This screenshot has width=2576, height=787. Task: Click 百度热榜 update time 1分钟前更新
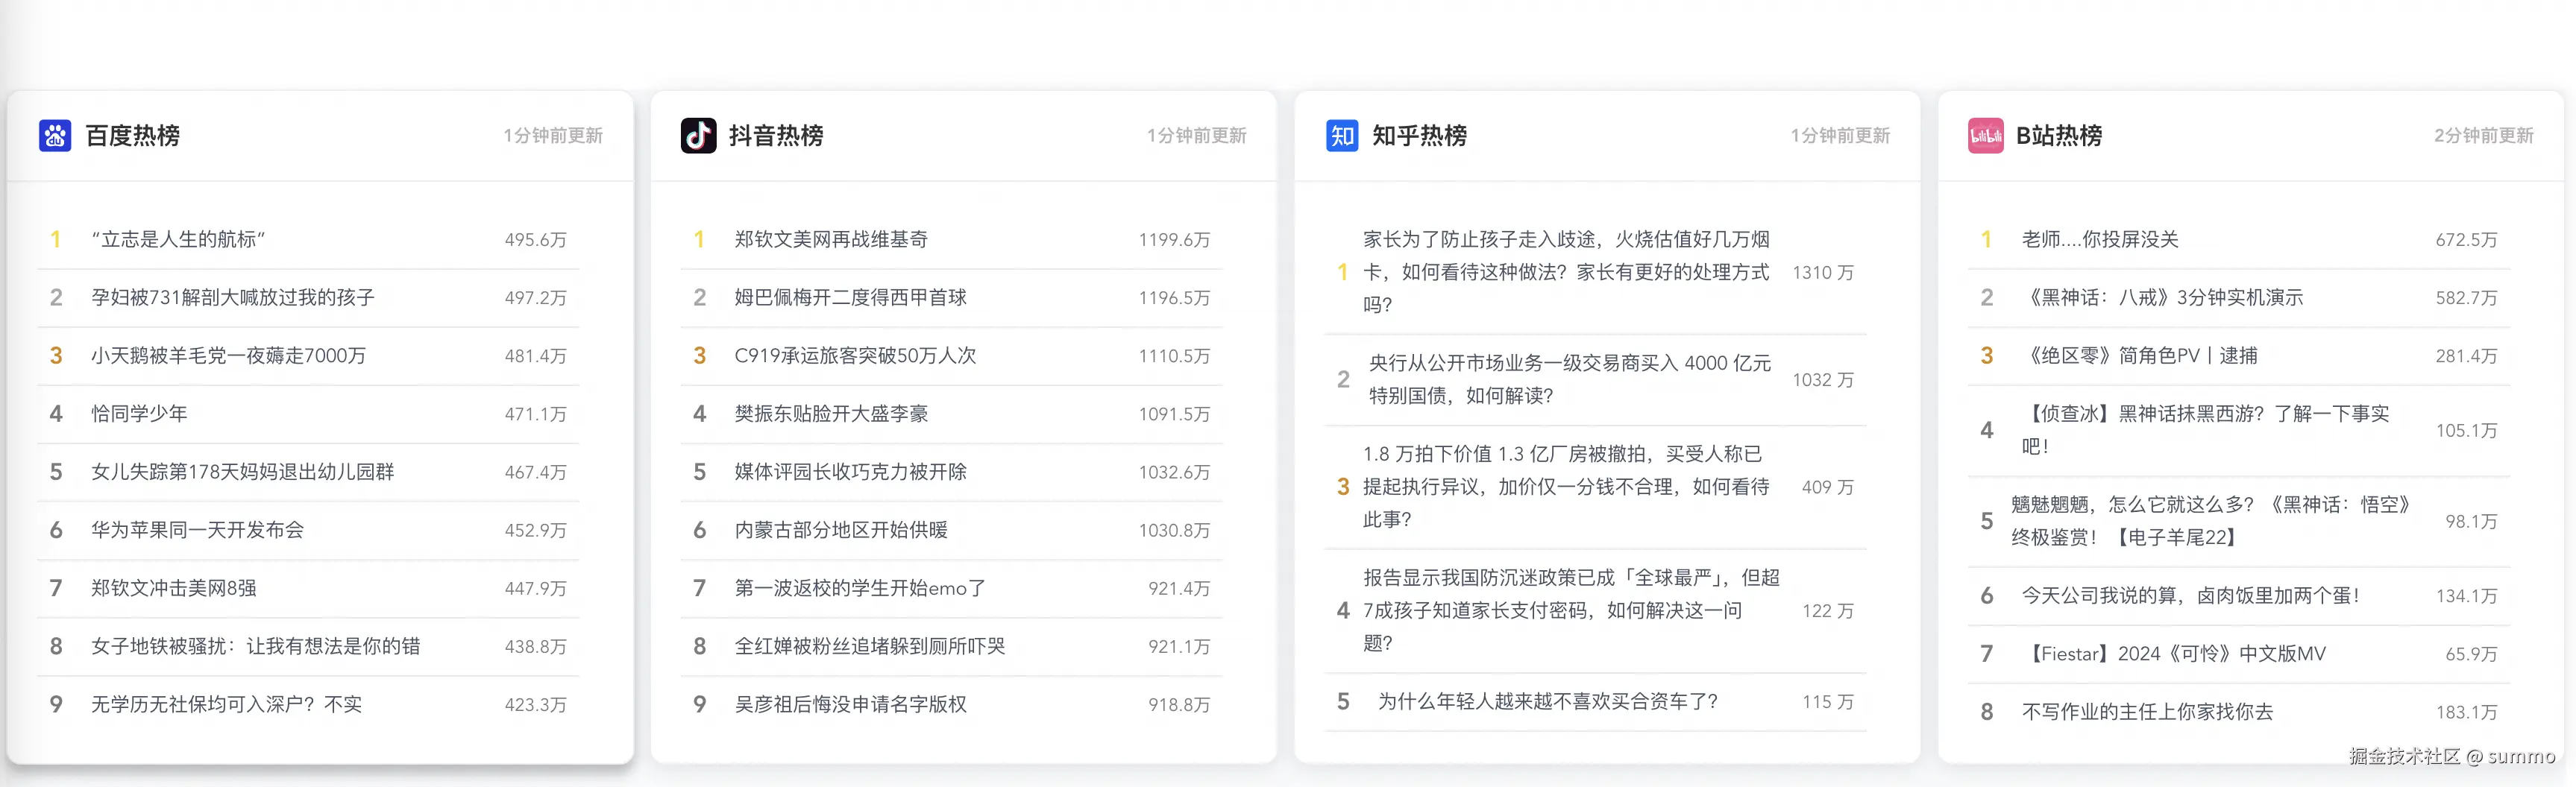click(553, 136)
